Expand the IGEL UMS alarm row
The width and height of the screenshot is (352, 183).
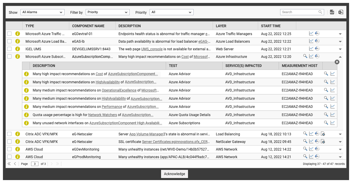click(x=340, y=49)
